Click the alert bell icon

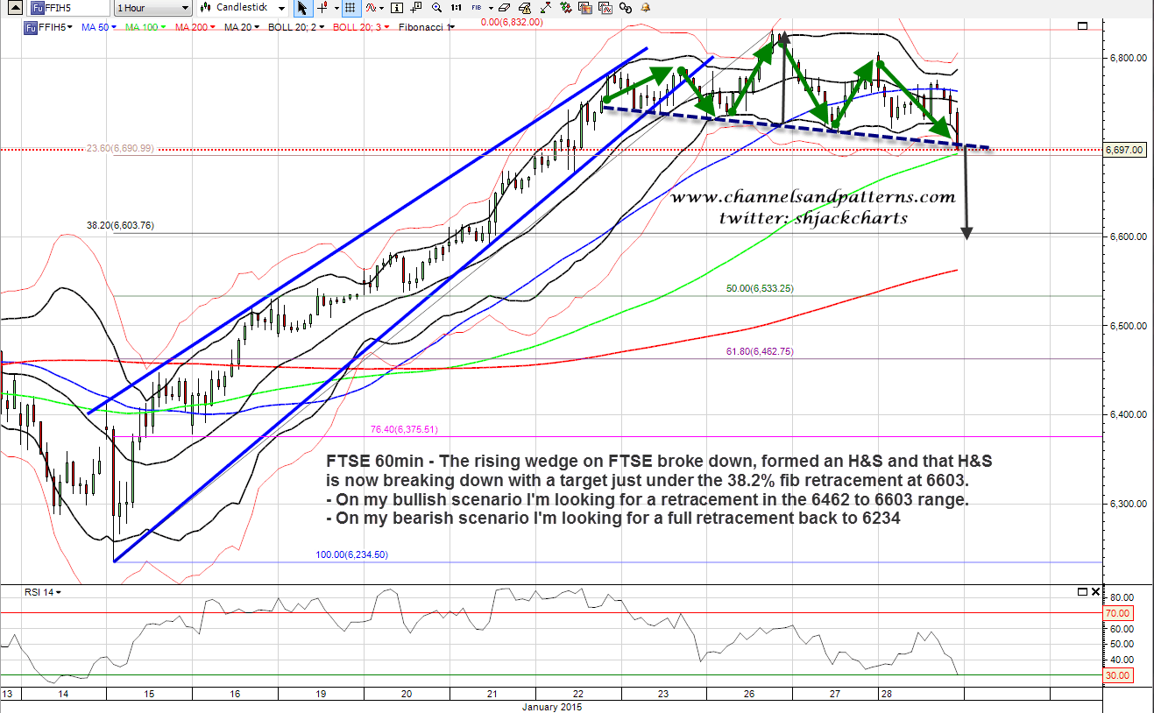click(x=646, y=8)
